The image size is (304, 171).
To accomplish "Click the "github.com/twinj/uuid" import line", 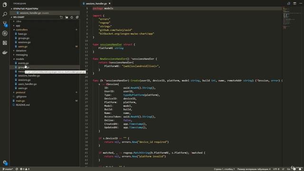I will 115,30.
